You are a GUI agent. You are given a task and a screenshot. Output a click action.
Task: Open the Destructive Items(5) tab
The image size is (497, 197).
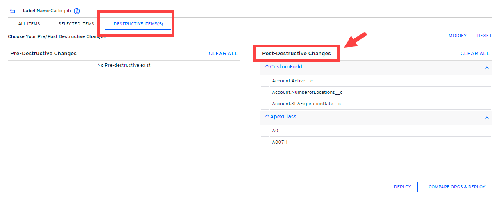coord(138,24)
